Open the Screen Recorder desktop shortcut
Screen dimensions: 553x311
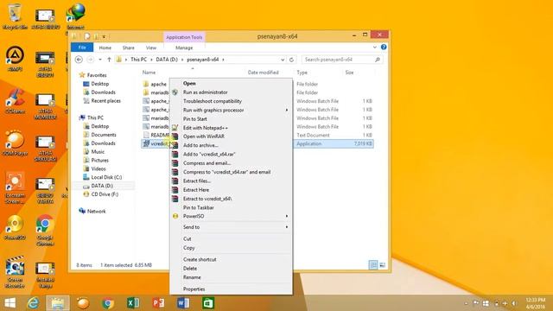pyautogui.click(x=15, y=272)
